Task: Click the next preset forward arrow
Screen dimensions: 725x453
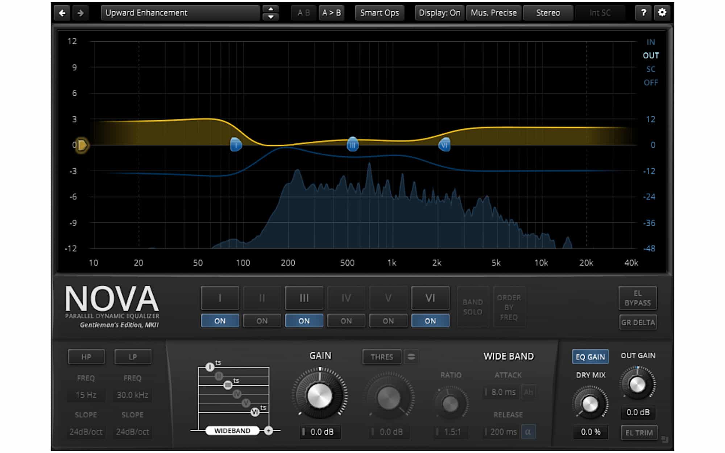Action: (x=80, y=13)
